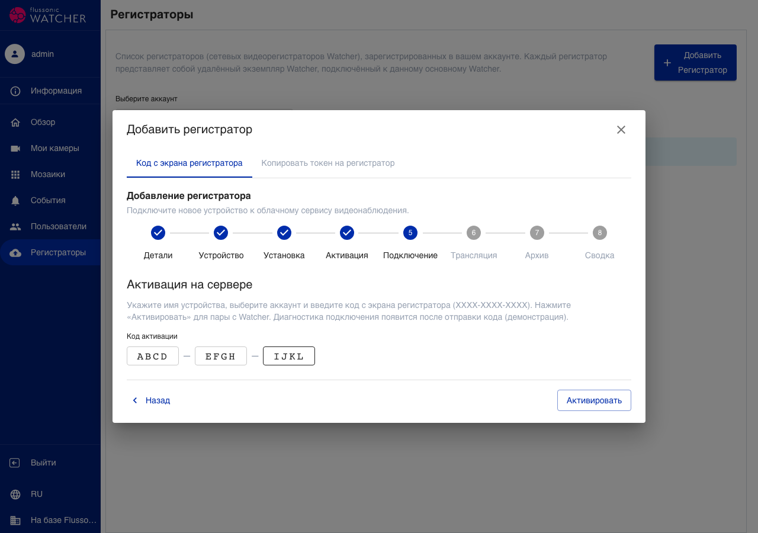
Task: Open the admin user avatar icon
Action: pyautogui.click(x=15, y=54)
